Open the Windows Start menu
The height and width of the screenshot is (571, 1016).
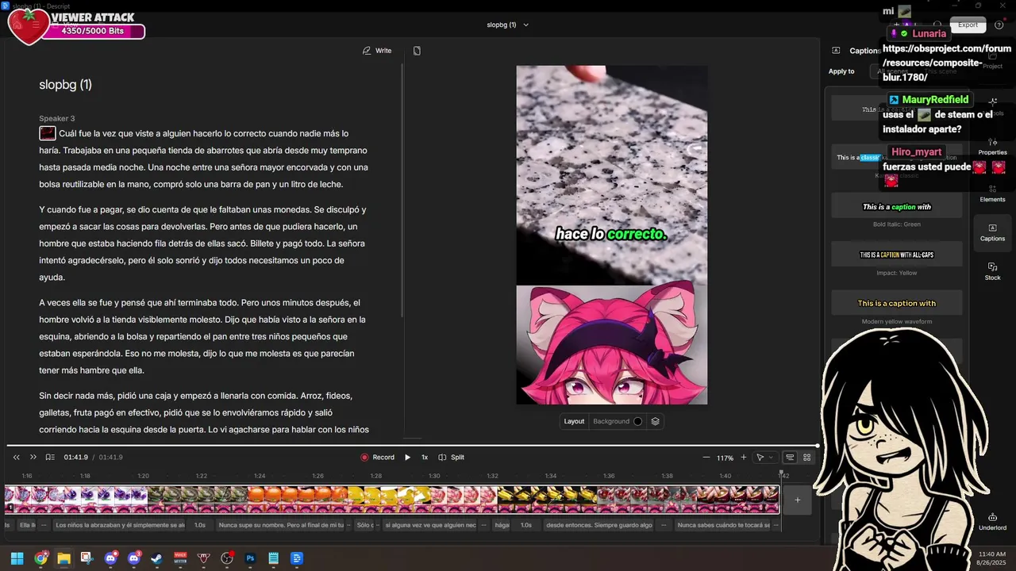tap(17, 558)
